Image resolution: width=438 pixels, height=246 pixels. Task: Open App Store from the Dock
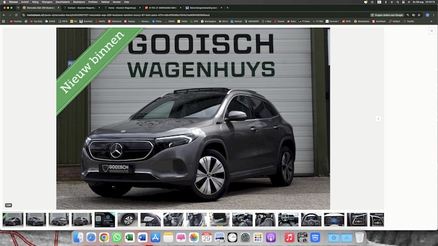coord(155,237)
